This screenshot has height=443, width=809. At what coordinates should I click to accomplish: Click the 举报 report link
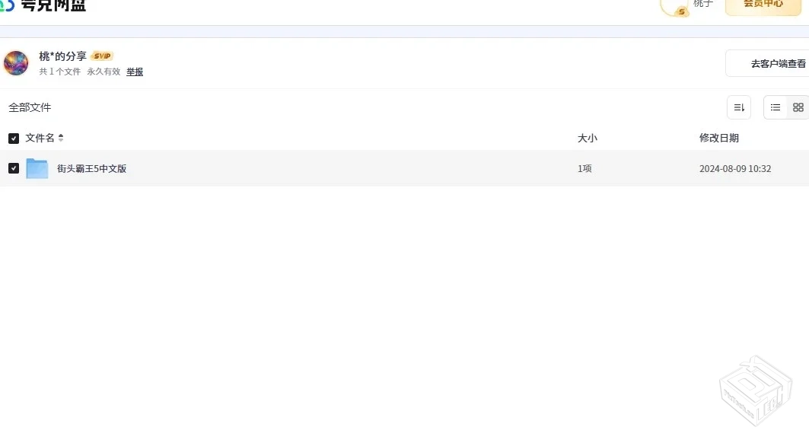[x=135, y=72]
